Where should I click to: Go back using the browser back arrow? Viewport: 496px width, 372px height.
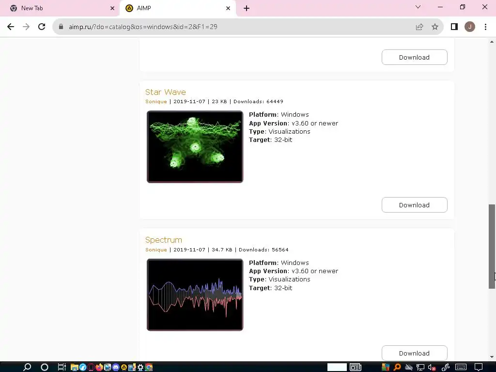pyautogui.click(x=11, y=27)
